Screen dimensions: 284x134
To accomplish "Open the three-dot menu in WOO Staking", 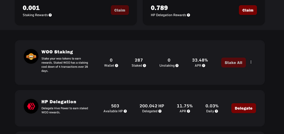I will click(251, 62).
